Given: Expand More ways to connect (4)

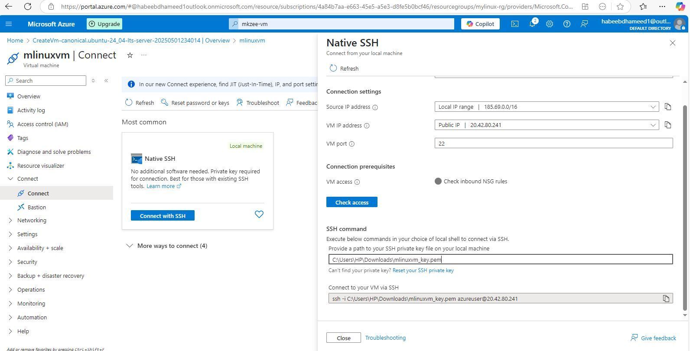Looking at the screenshot, I should point(167,246).
